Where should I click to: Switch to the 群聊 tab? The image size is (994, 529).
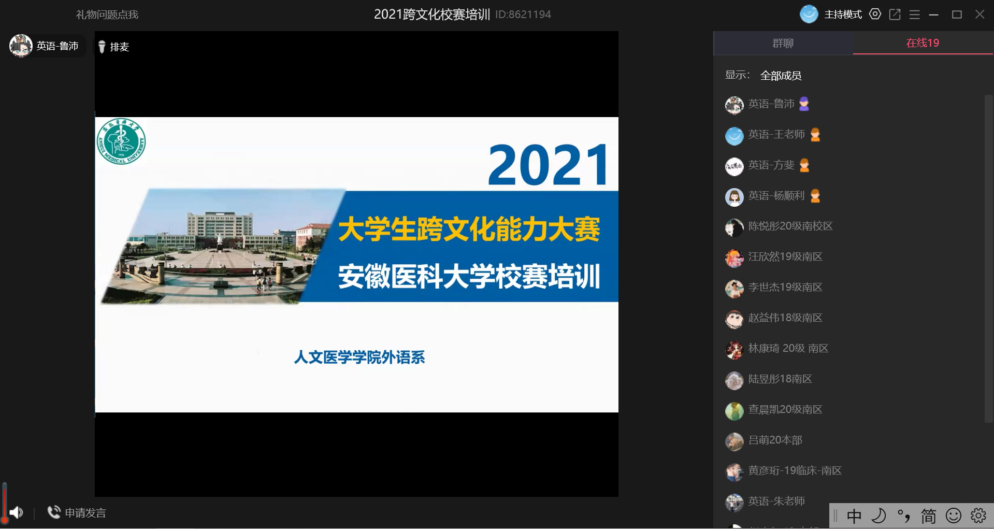[x=783, y=44]
